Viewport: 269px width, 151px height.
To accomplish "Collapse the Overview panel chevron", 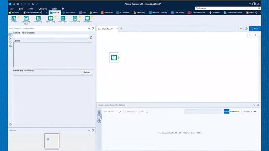I will pos(89,130).
